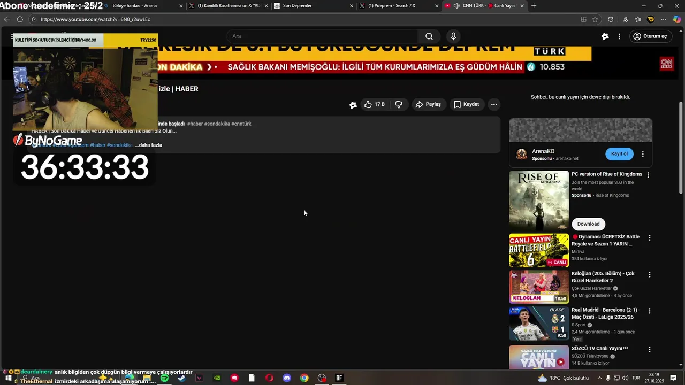The width and height of the screenshot is (685, 385).
Task: Open more actions menu beside Kaydet
Action: [x=494, y=104]
